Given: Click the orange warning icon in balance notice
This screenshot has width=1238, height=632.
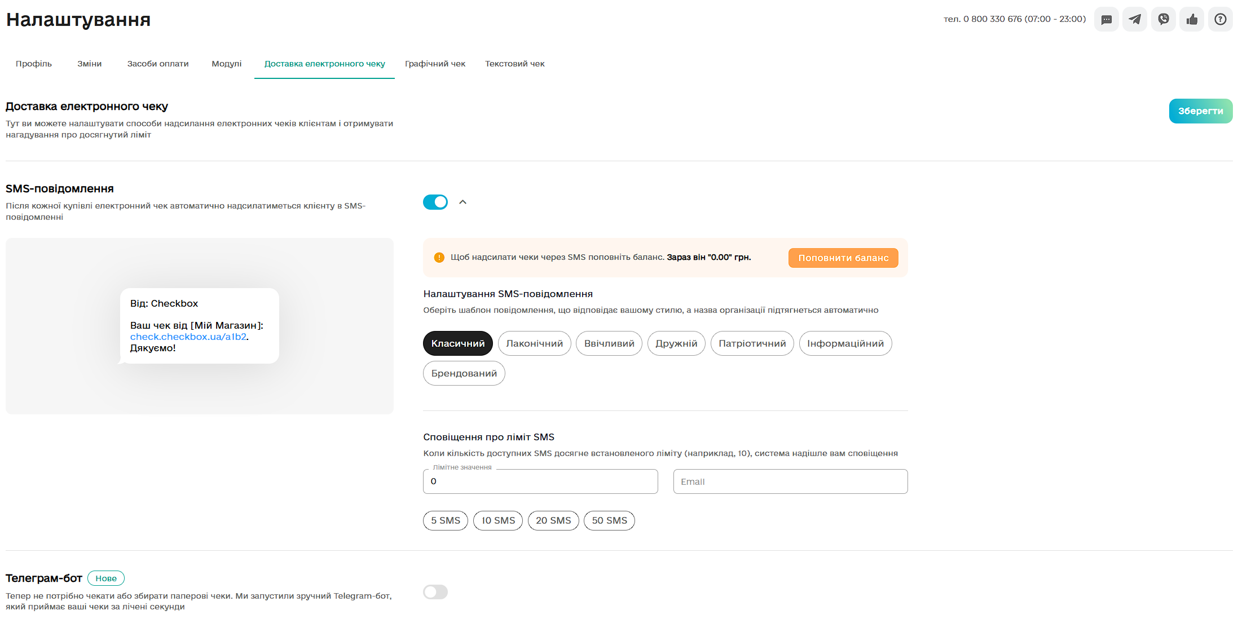Looking at the screenshot, I should click(x=439, y=258).
